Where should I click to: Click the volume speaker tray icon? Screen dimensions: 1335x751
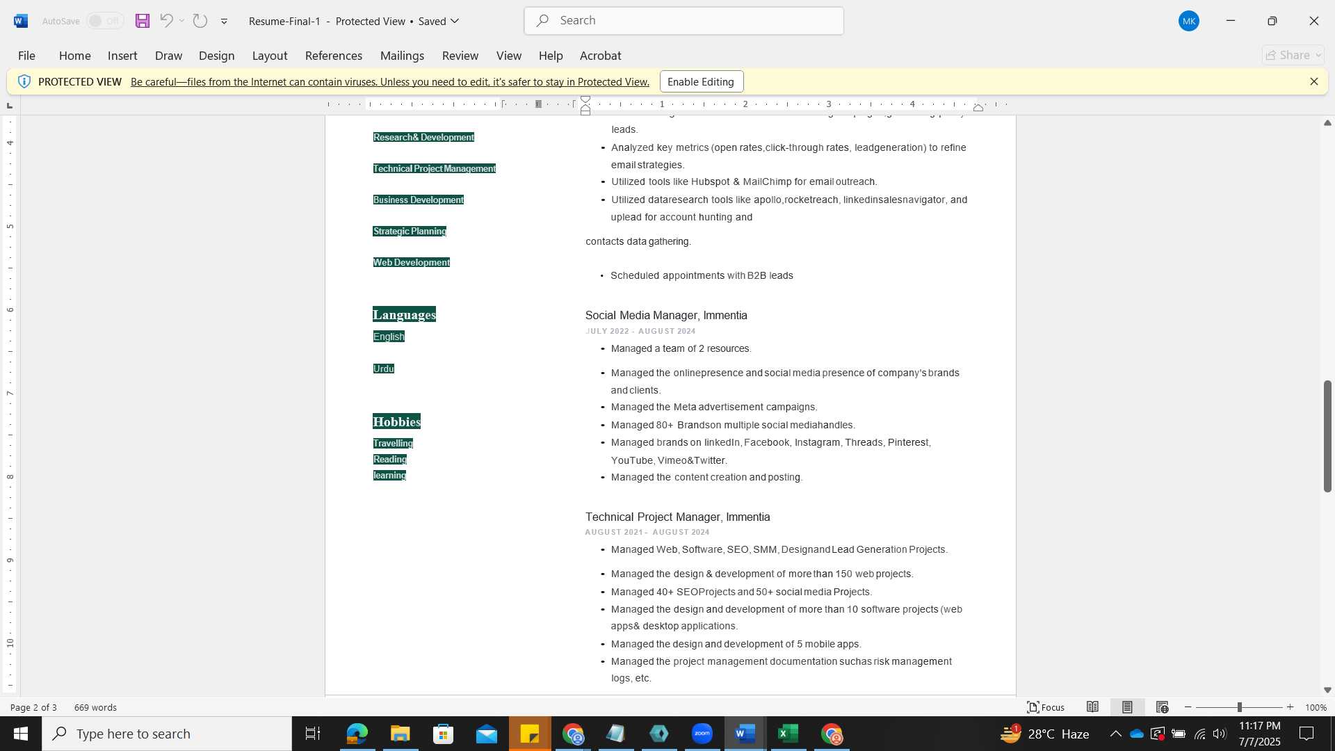(1220, 734)
